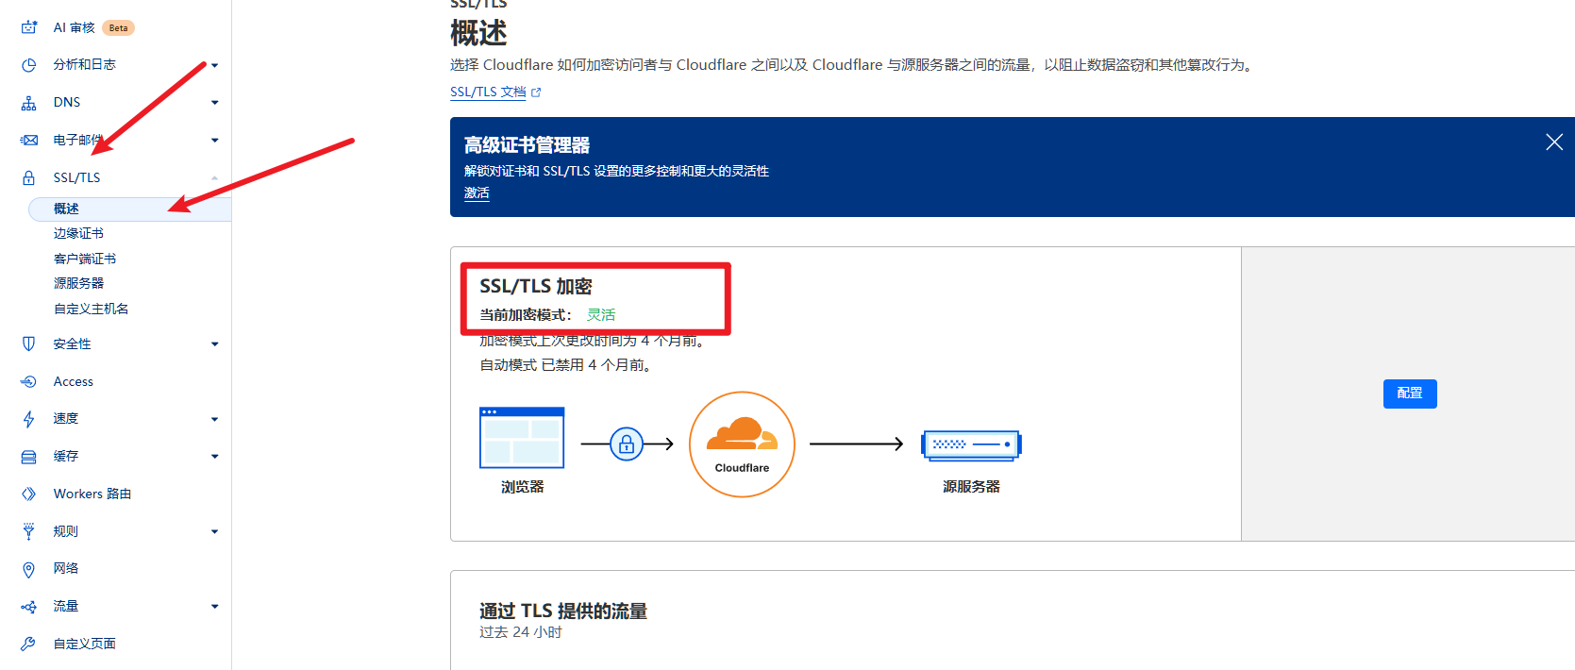Click the Workers 路由 diamond icon

29,494
